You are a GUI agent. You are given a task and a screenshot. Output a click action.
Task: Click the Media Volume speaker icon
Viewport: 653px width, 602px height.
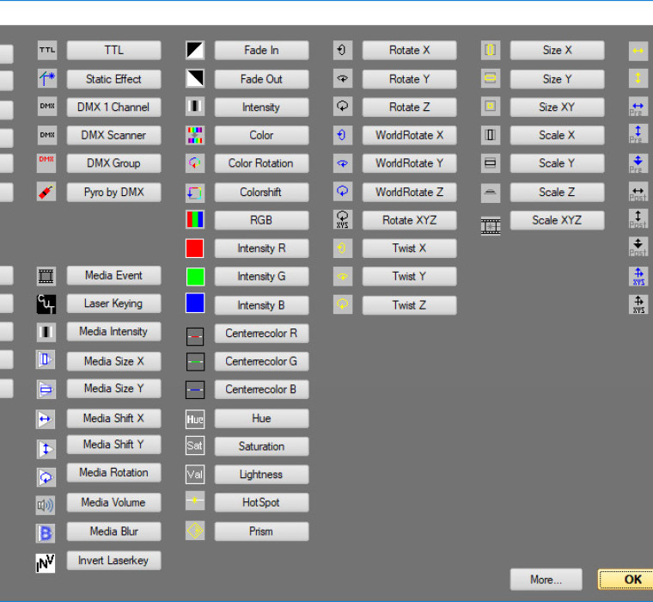coord(46,503)
